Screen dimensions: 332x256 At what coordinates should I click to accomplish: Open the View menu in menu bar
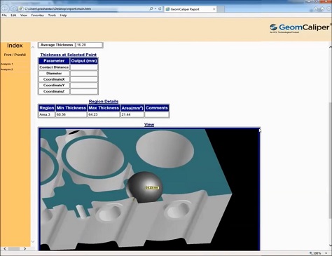pyautogui.click(x=24, y=15)
